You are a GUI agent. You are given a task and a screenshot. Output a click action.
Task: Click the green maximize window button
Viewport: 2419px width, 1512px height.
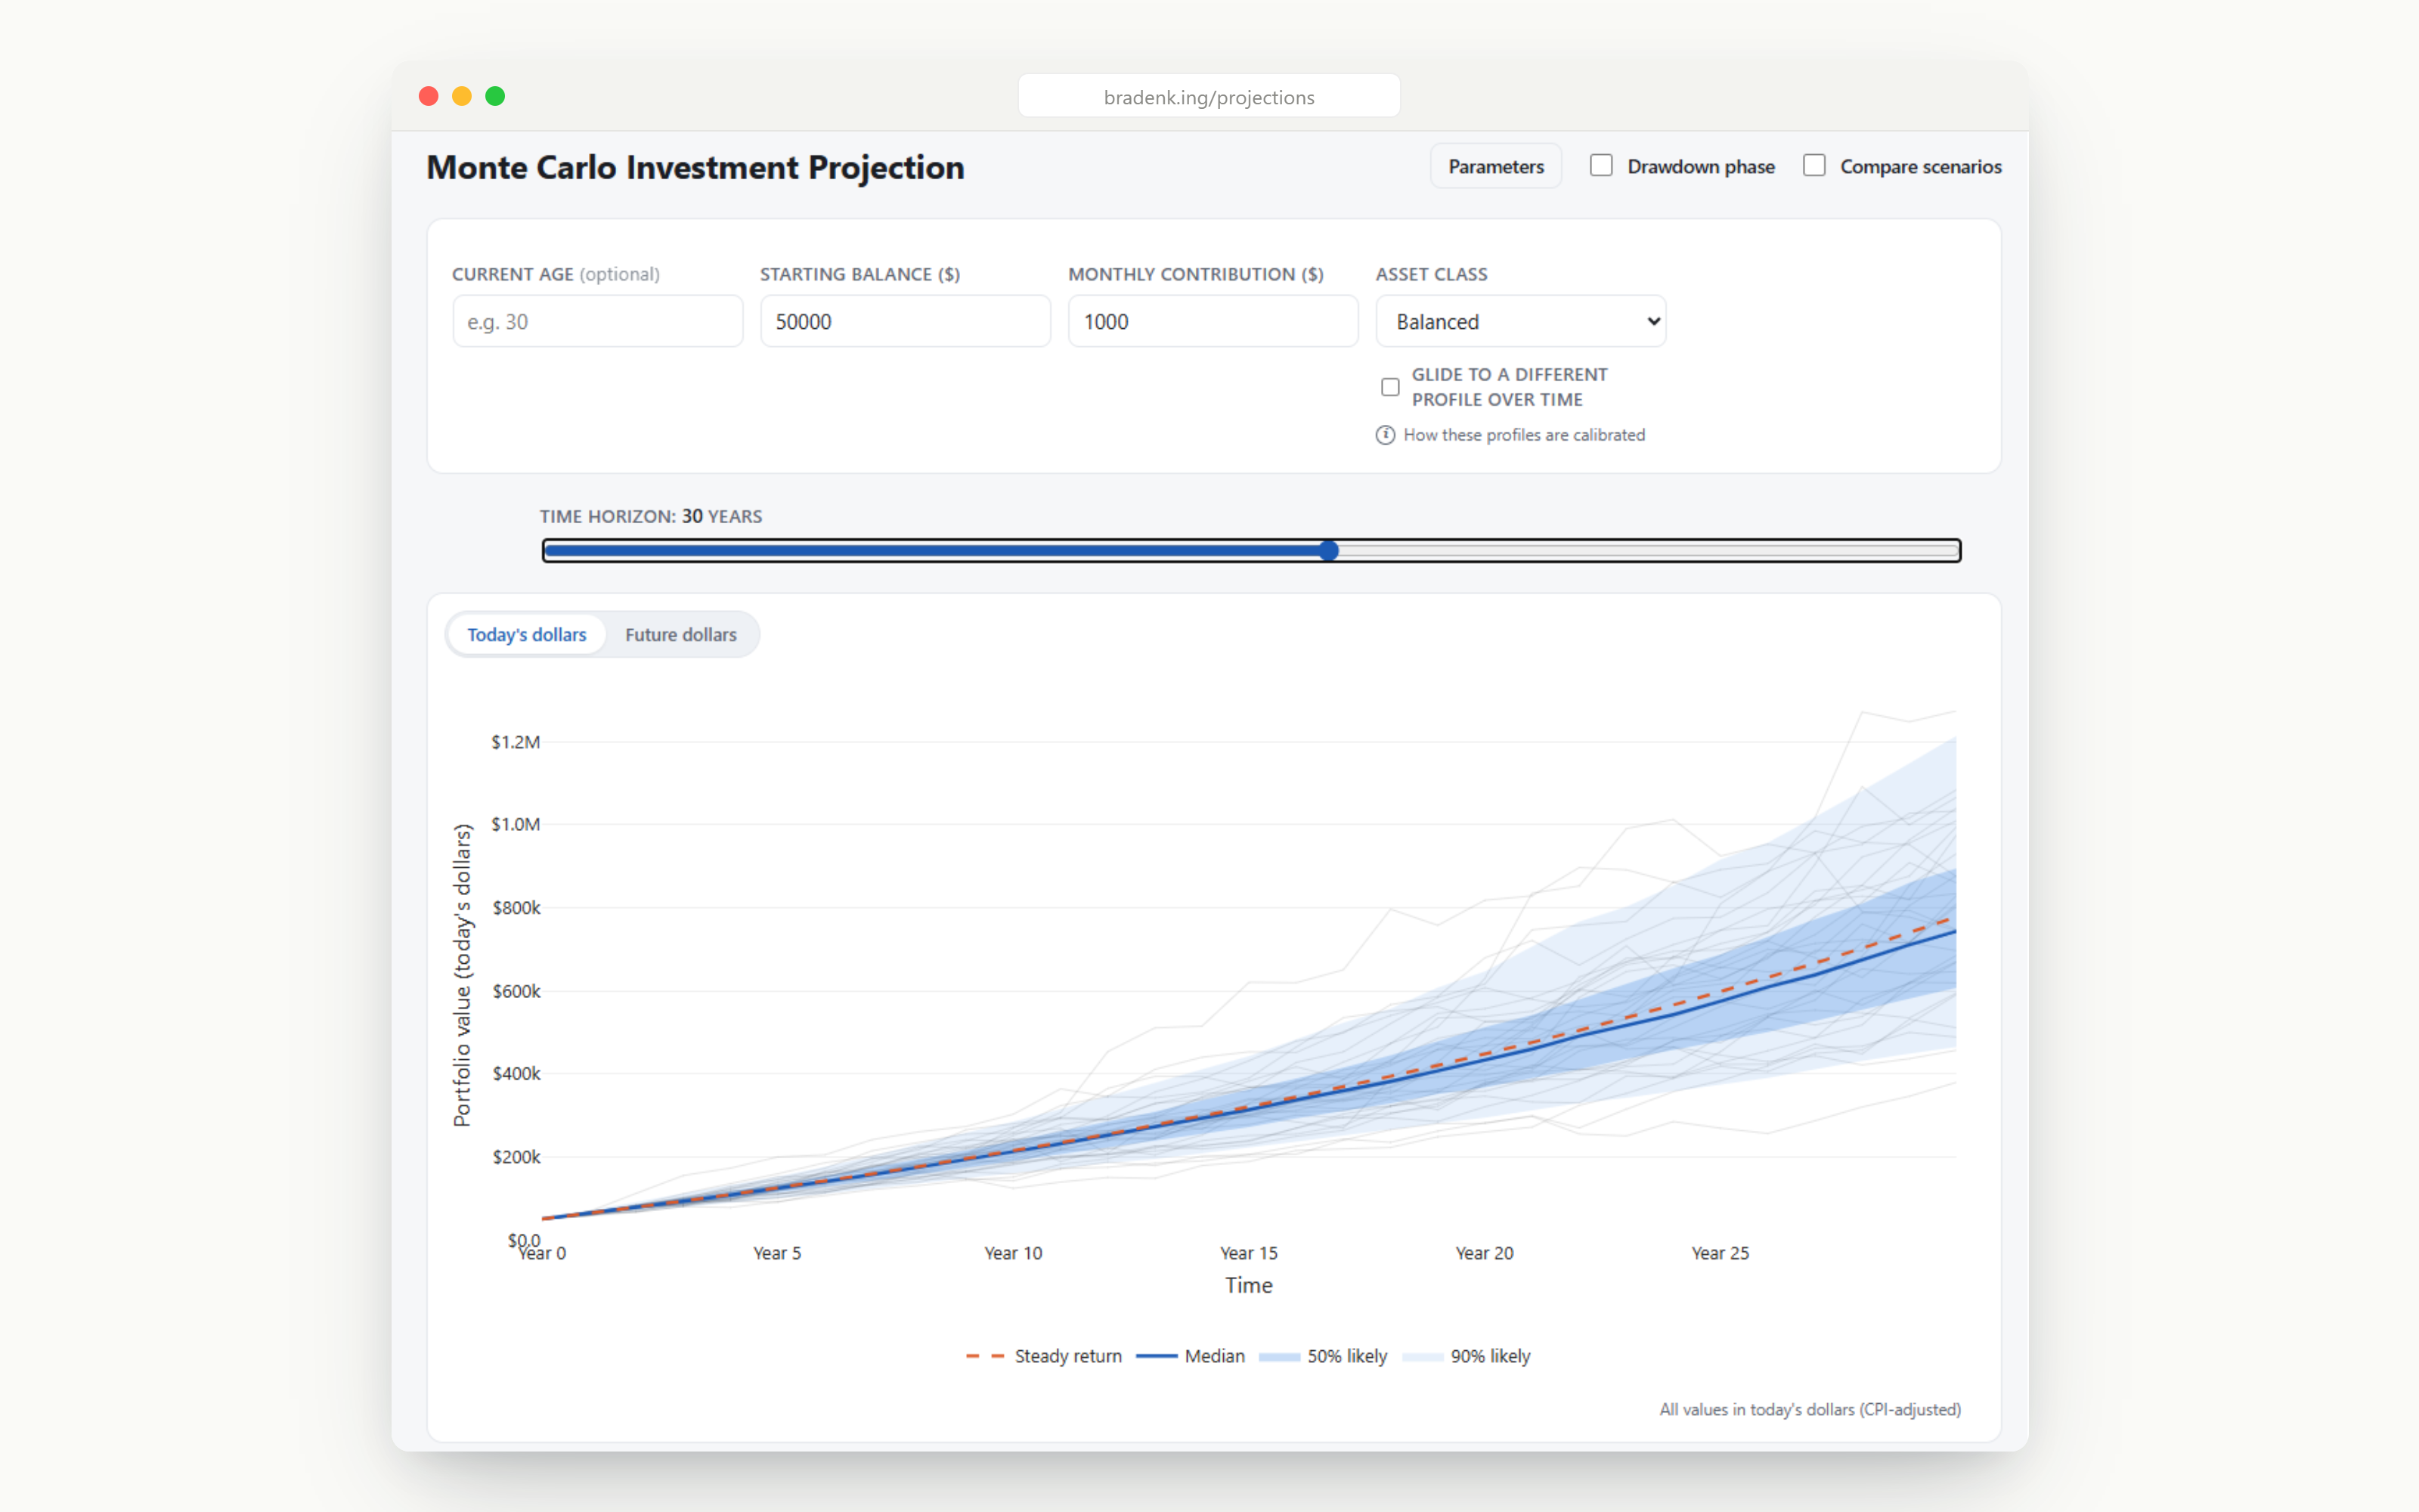[x=496, y=96]
